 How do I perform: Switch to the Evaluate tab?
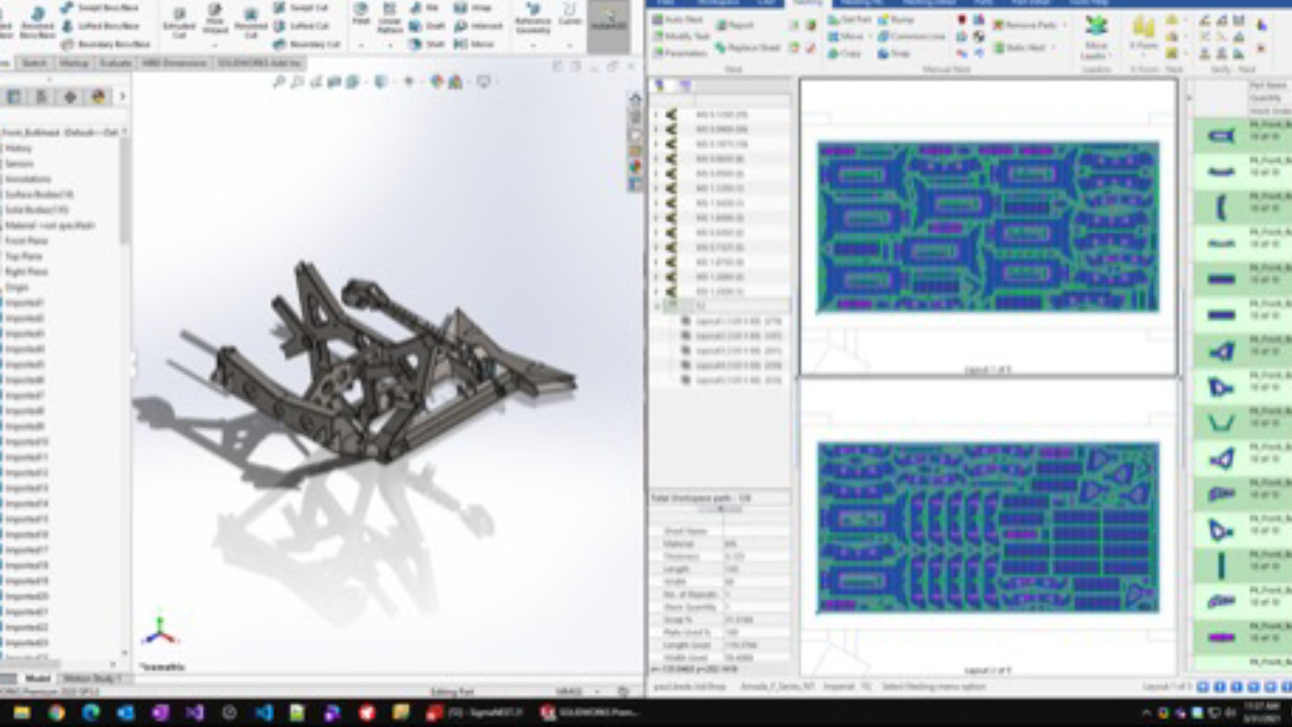click(115, 63)
